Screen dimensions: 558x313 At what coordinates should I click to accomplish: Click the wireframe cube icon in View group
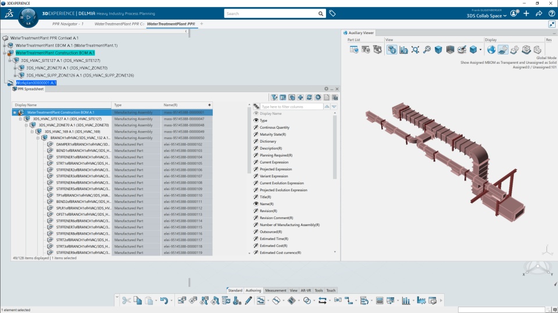coord(450,50)
